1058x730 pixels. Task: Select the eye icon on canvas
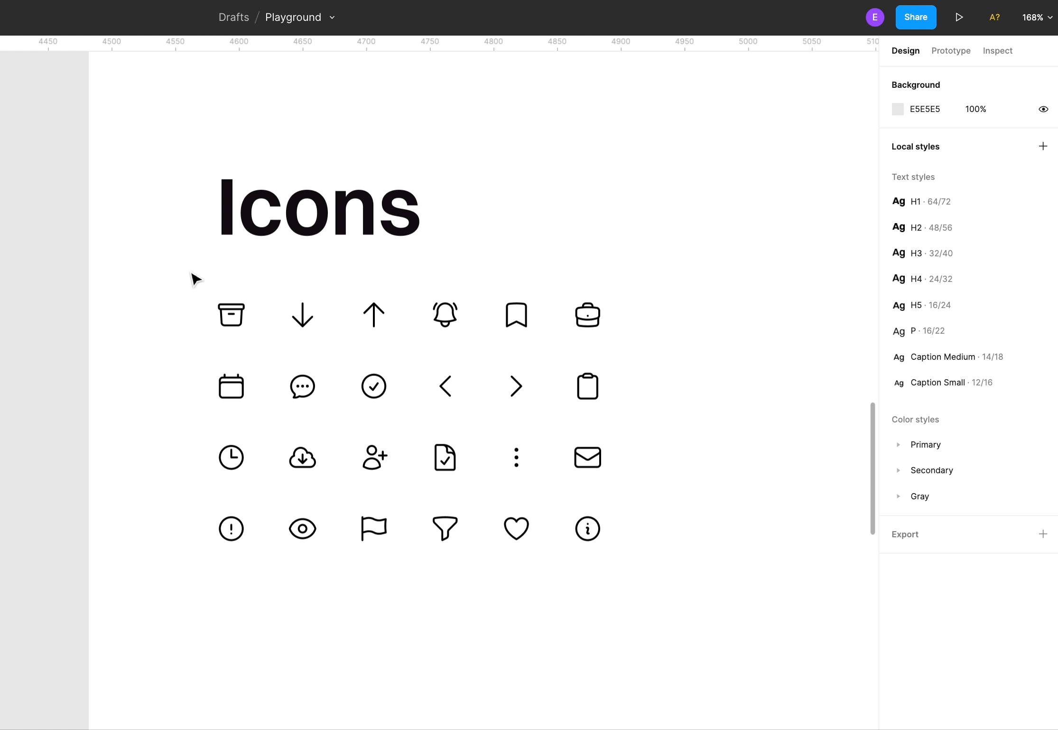(302, 528)
